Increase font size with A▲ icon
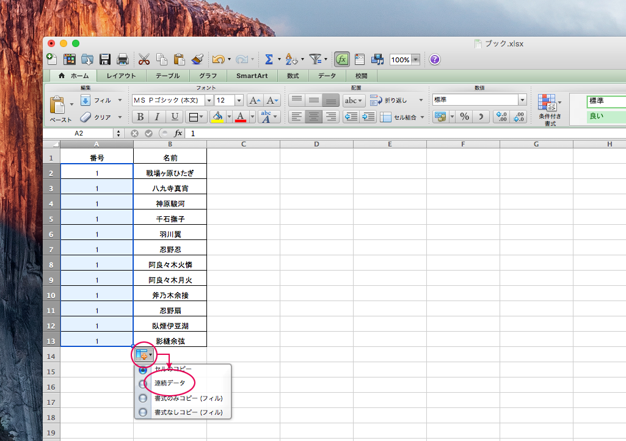This screenshot has height=441, width=626. tap(254, 100)
